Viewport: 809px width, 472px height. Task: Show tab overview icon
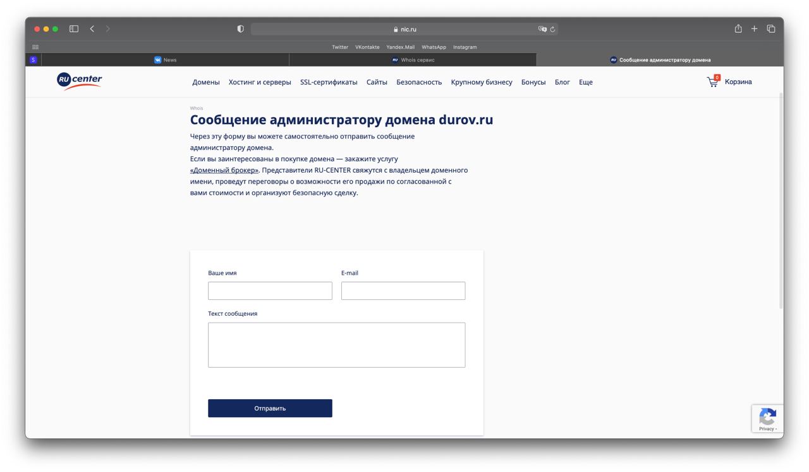771,28
